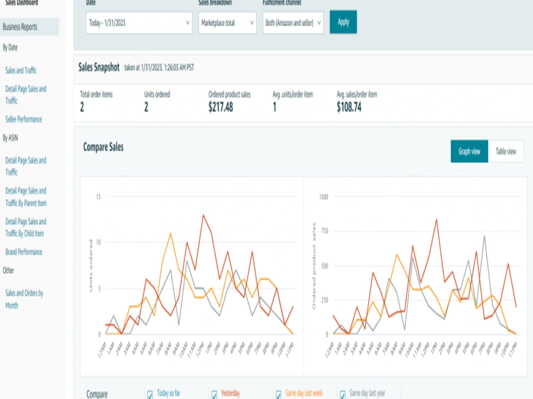Image resolution: width=533 pixels, height=399 pixels.
Task: Switch to Table view
Action: (506, 151)
